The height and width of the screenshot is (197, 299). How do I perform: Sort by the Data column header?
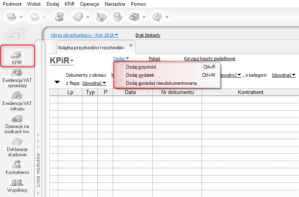(133, 92)
